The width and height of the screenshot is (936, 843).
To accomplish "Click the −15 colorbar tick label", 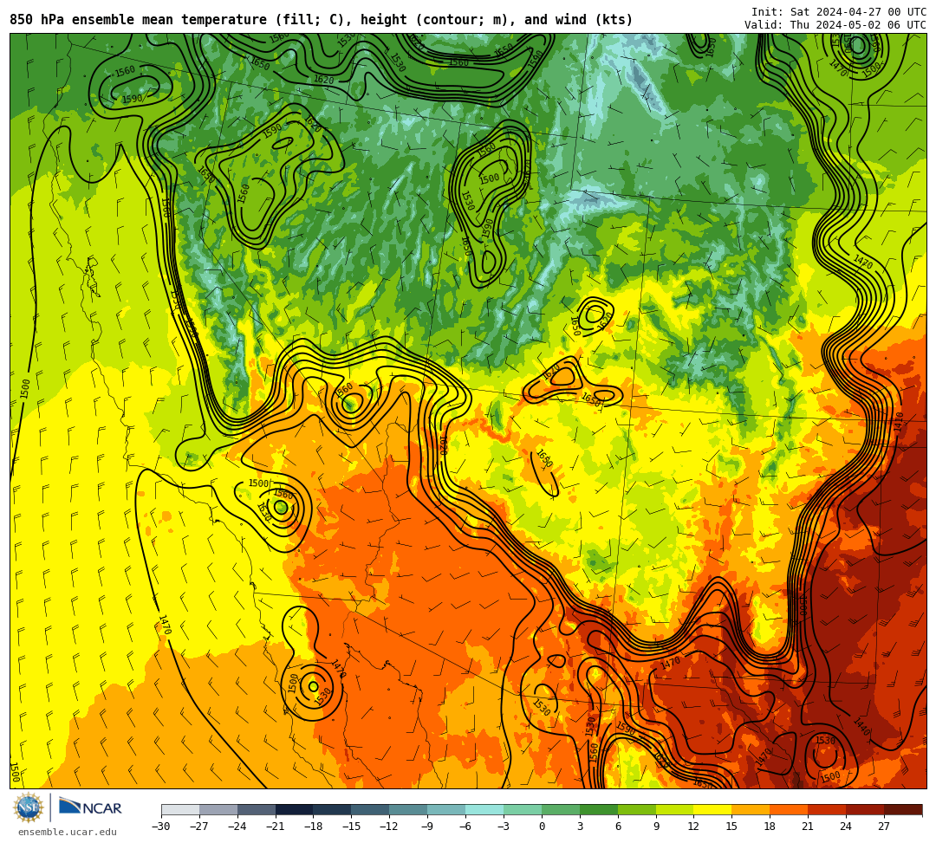I will (352, 827).
